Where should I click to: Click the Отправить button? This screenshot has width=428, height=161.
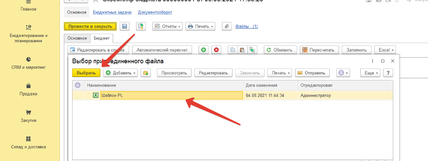click(312, 73)
